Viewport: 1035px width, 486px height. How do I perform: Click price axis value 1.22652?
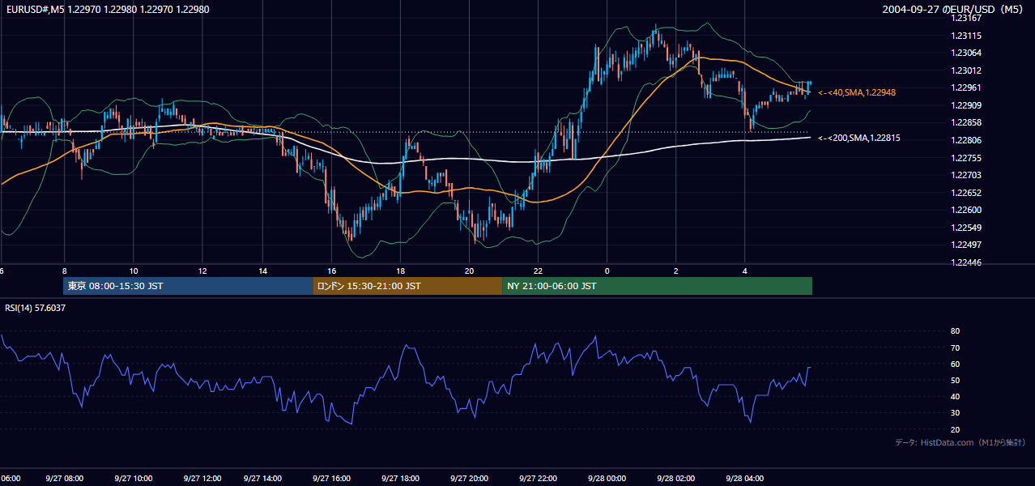965,193
